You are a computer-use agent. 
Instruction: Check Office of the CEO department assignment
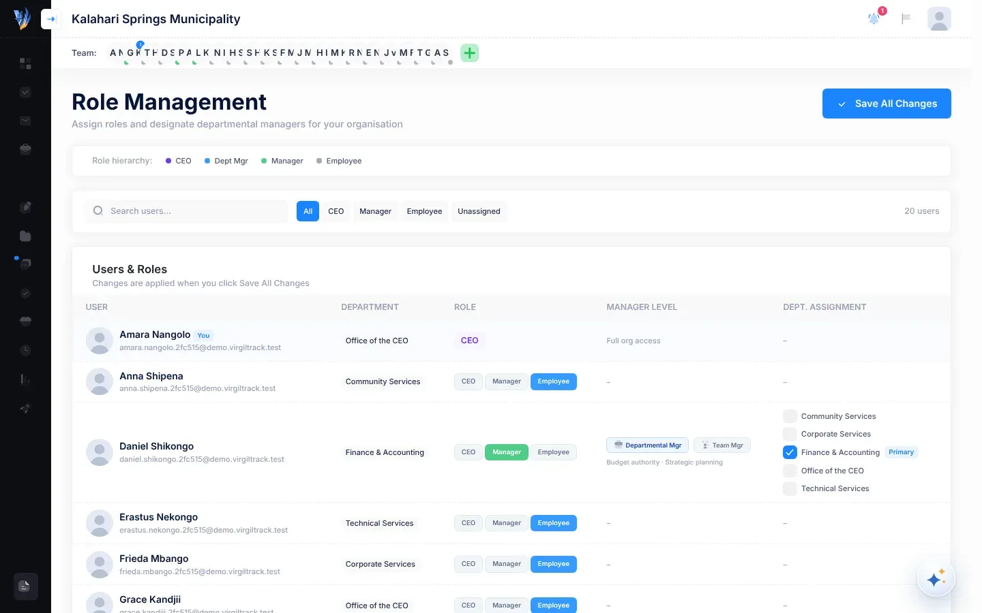[790, 471]
